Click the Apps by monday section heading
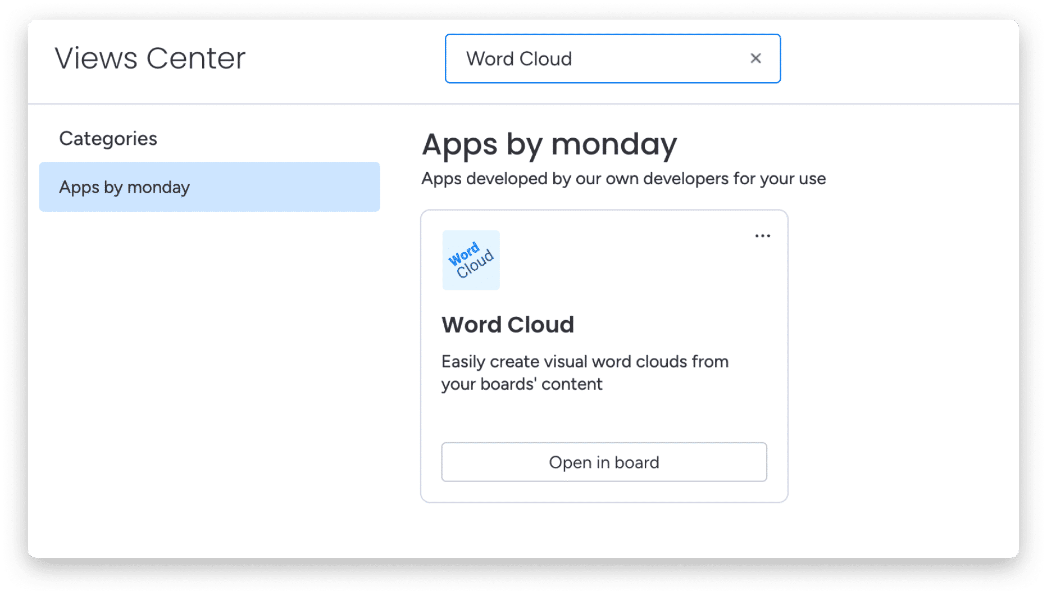 [x=549, y=145]
